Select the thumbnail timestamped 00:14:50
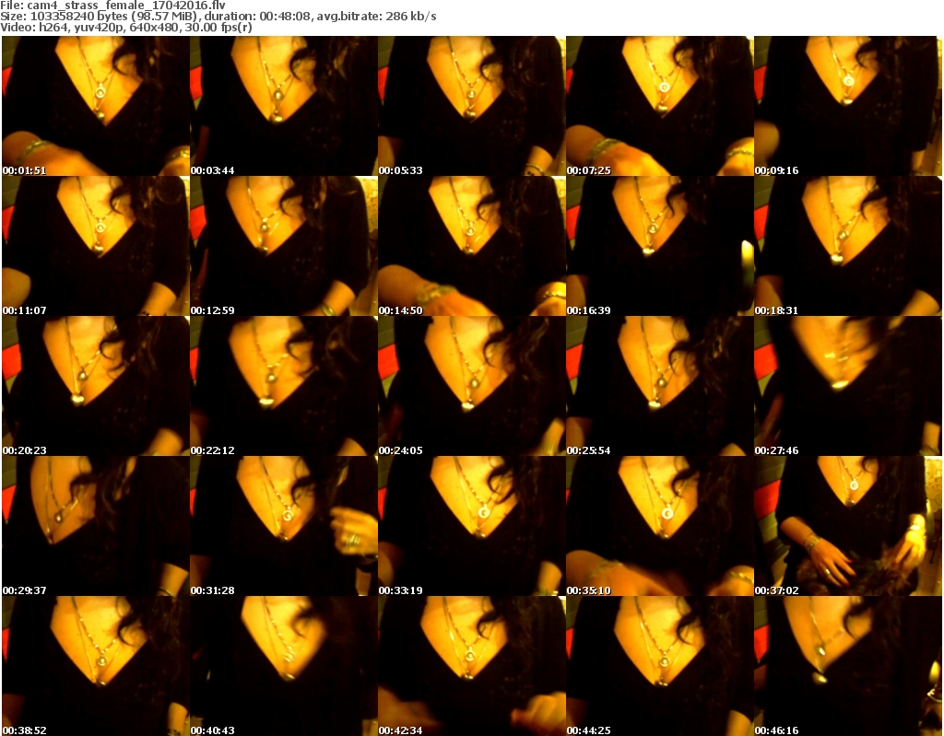 (472, 246)
